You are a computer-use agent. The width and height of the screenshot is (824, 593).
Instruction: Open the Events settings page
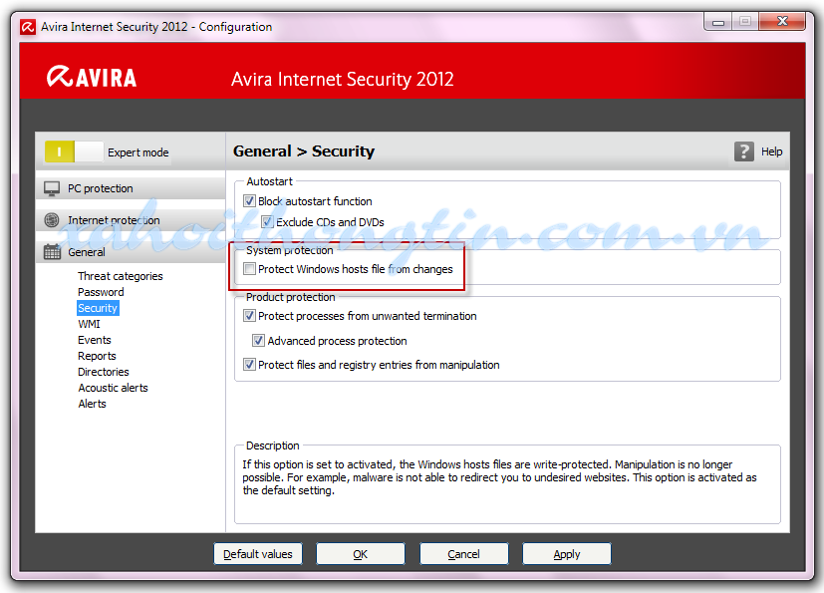(95, 340)
